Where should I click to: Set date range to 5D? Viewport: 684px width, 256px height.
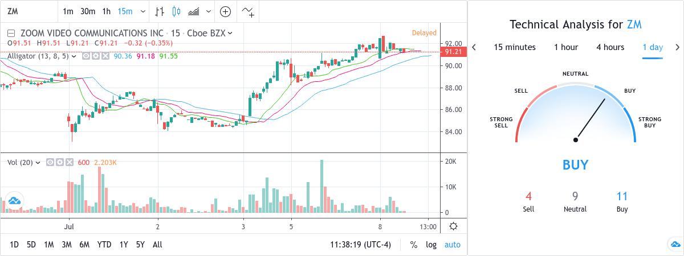(x=31, y=245)
